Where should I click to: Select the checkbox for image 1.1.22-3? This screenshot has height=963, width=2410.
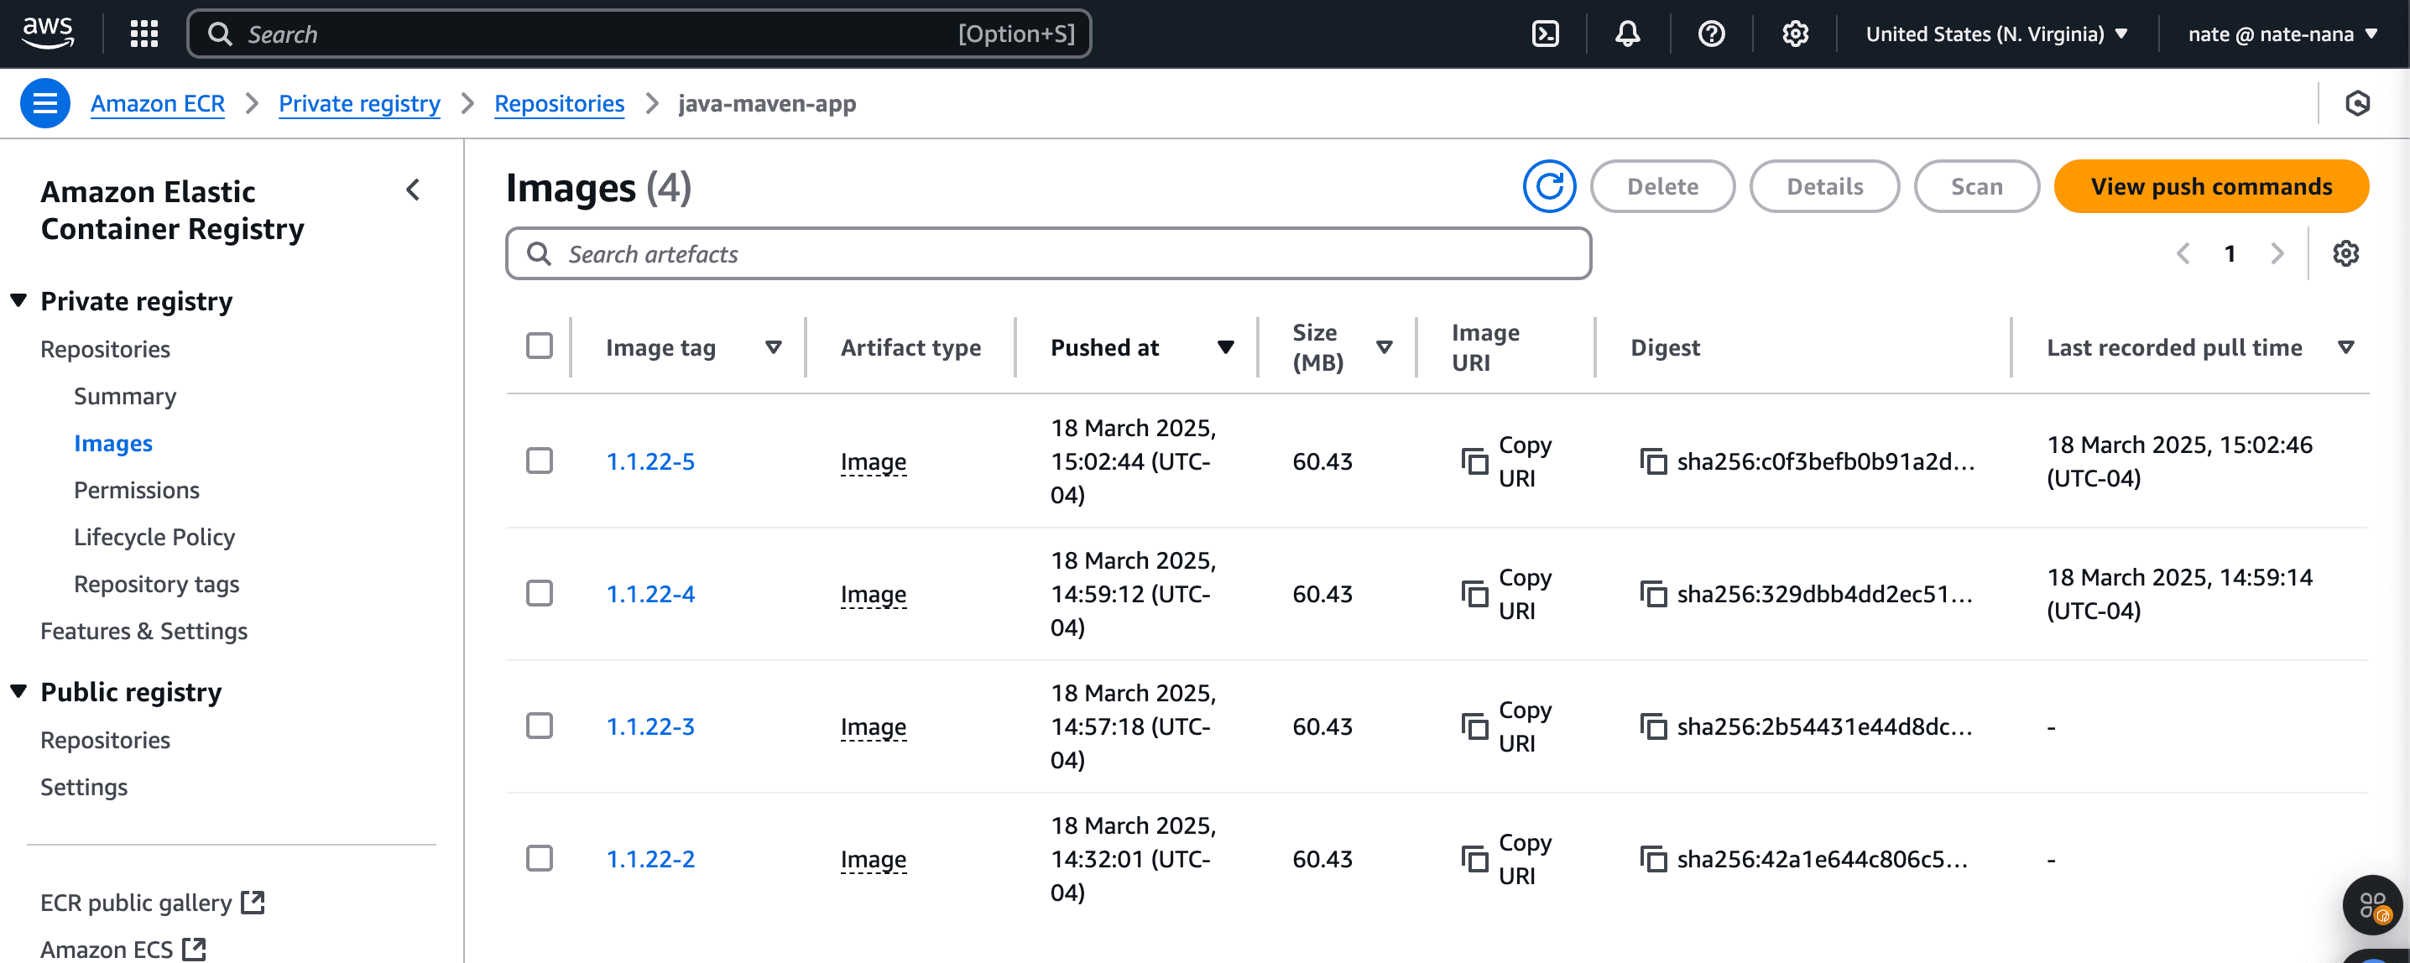(x=540, y=726)
